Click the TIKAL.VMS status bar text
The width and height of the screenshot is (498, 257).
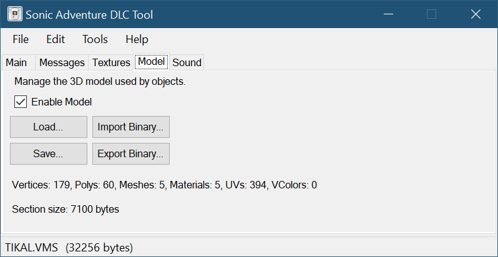[69, 247]
